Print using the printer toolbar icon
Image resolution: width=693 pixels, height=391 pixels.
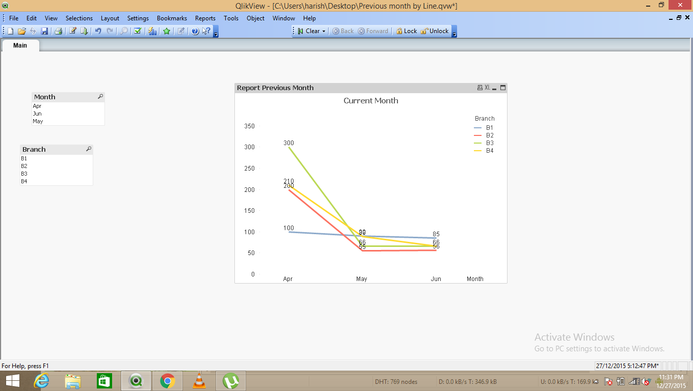click(58, 31)
